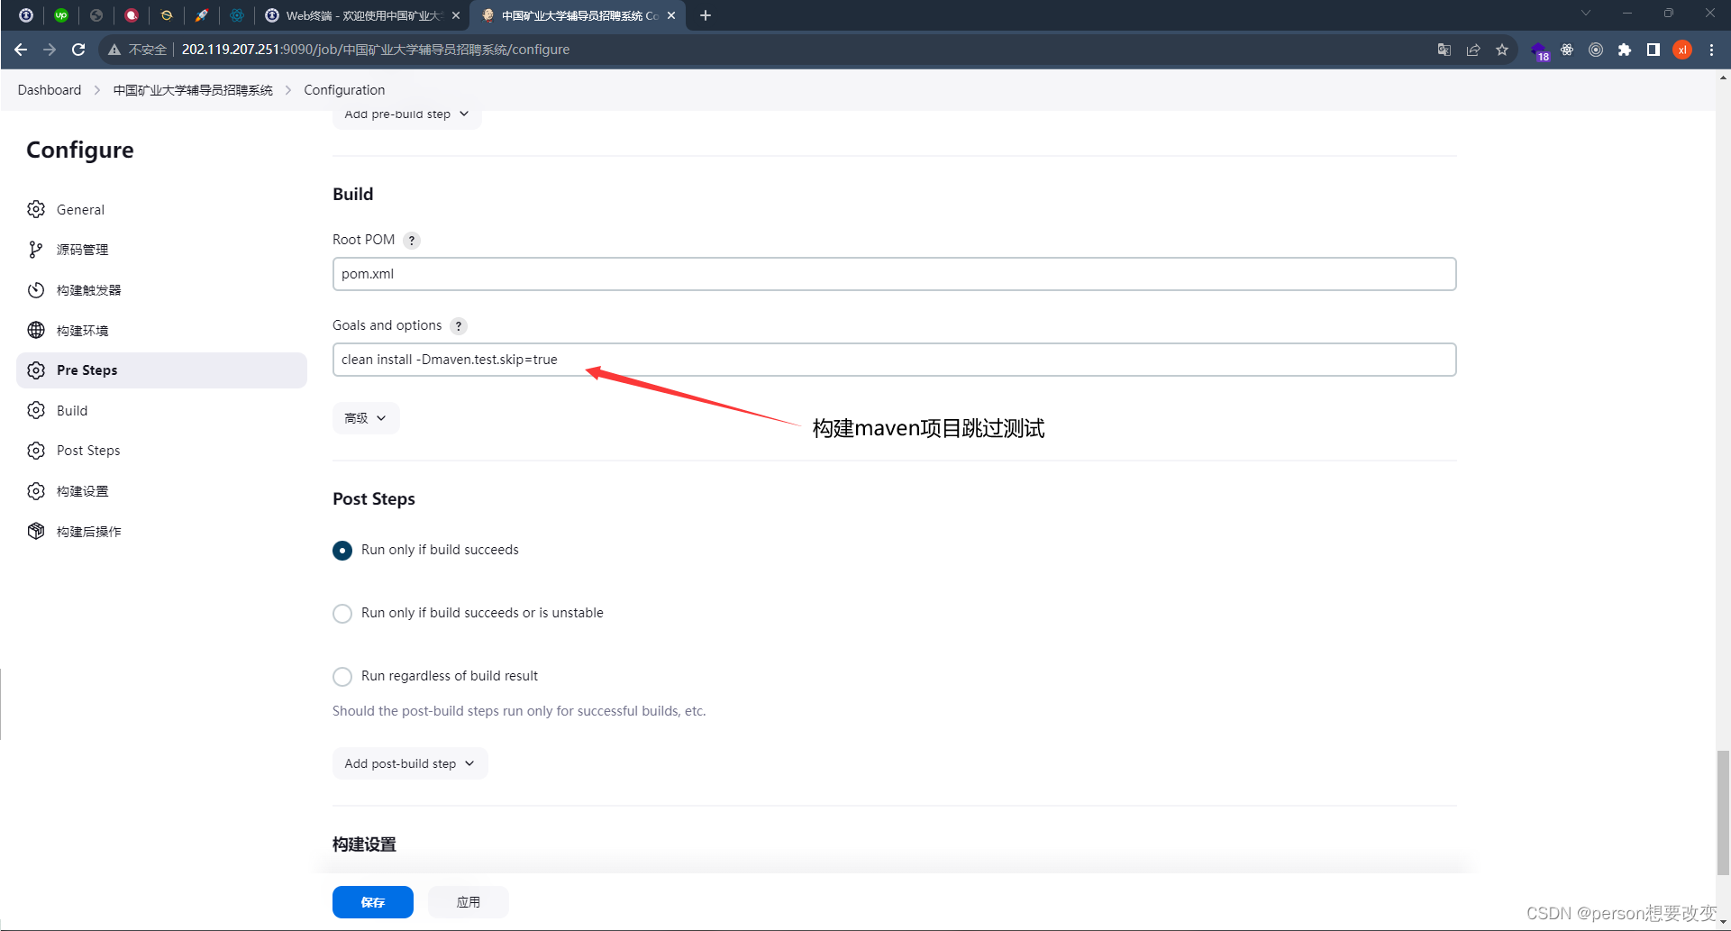This screenshot has width=1731, height=931.
Task: Click the share page icon in address bar
Action: click(1473, 50)
